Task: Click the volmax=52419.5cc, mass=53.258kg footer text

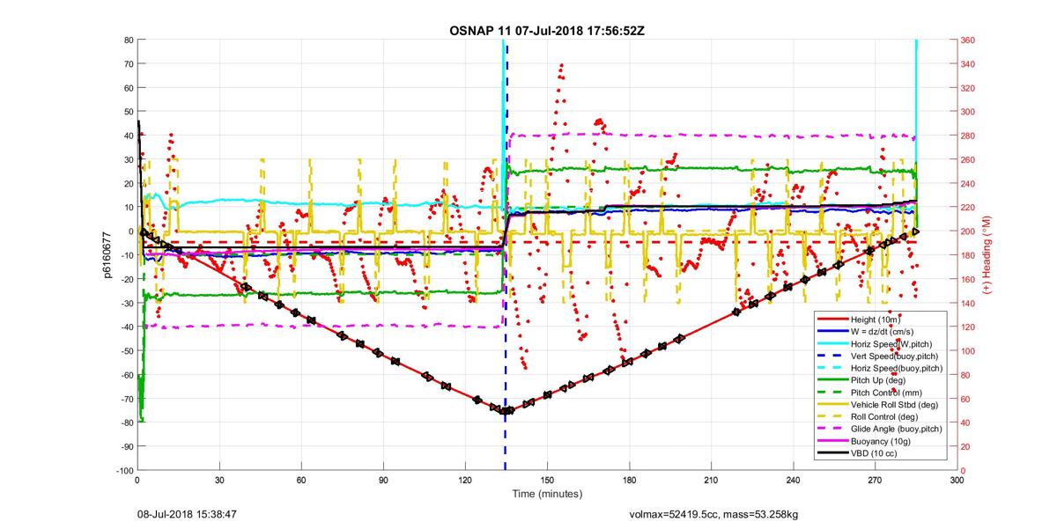Action: 713,514
